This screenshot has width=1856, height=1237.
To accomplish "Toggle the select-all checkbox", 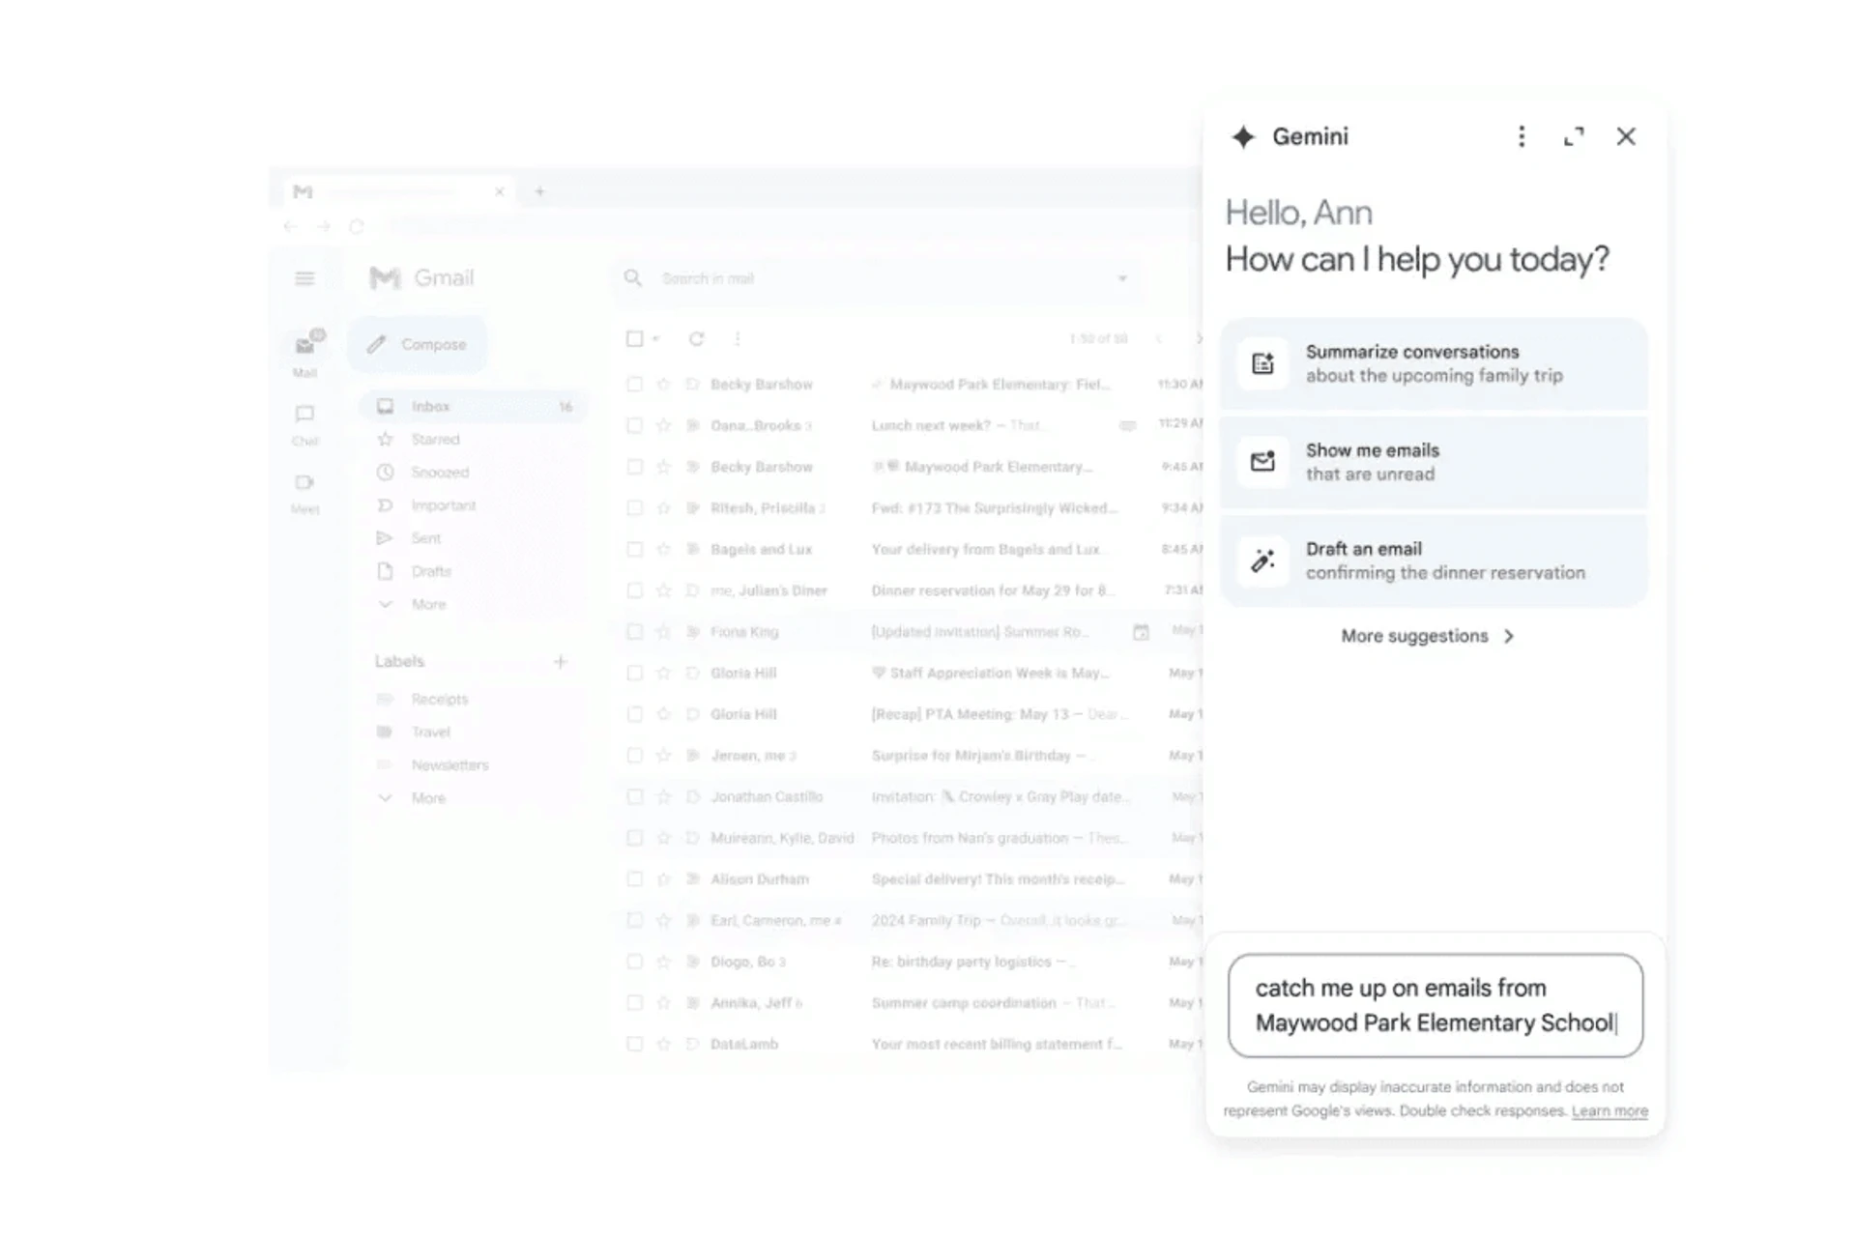I will point(634,338).
